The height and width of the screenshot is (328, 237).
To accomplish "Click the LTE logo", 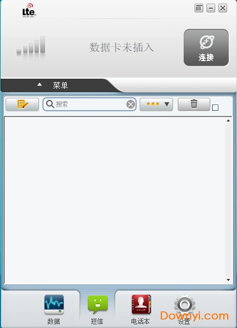I will coord(29,10).
